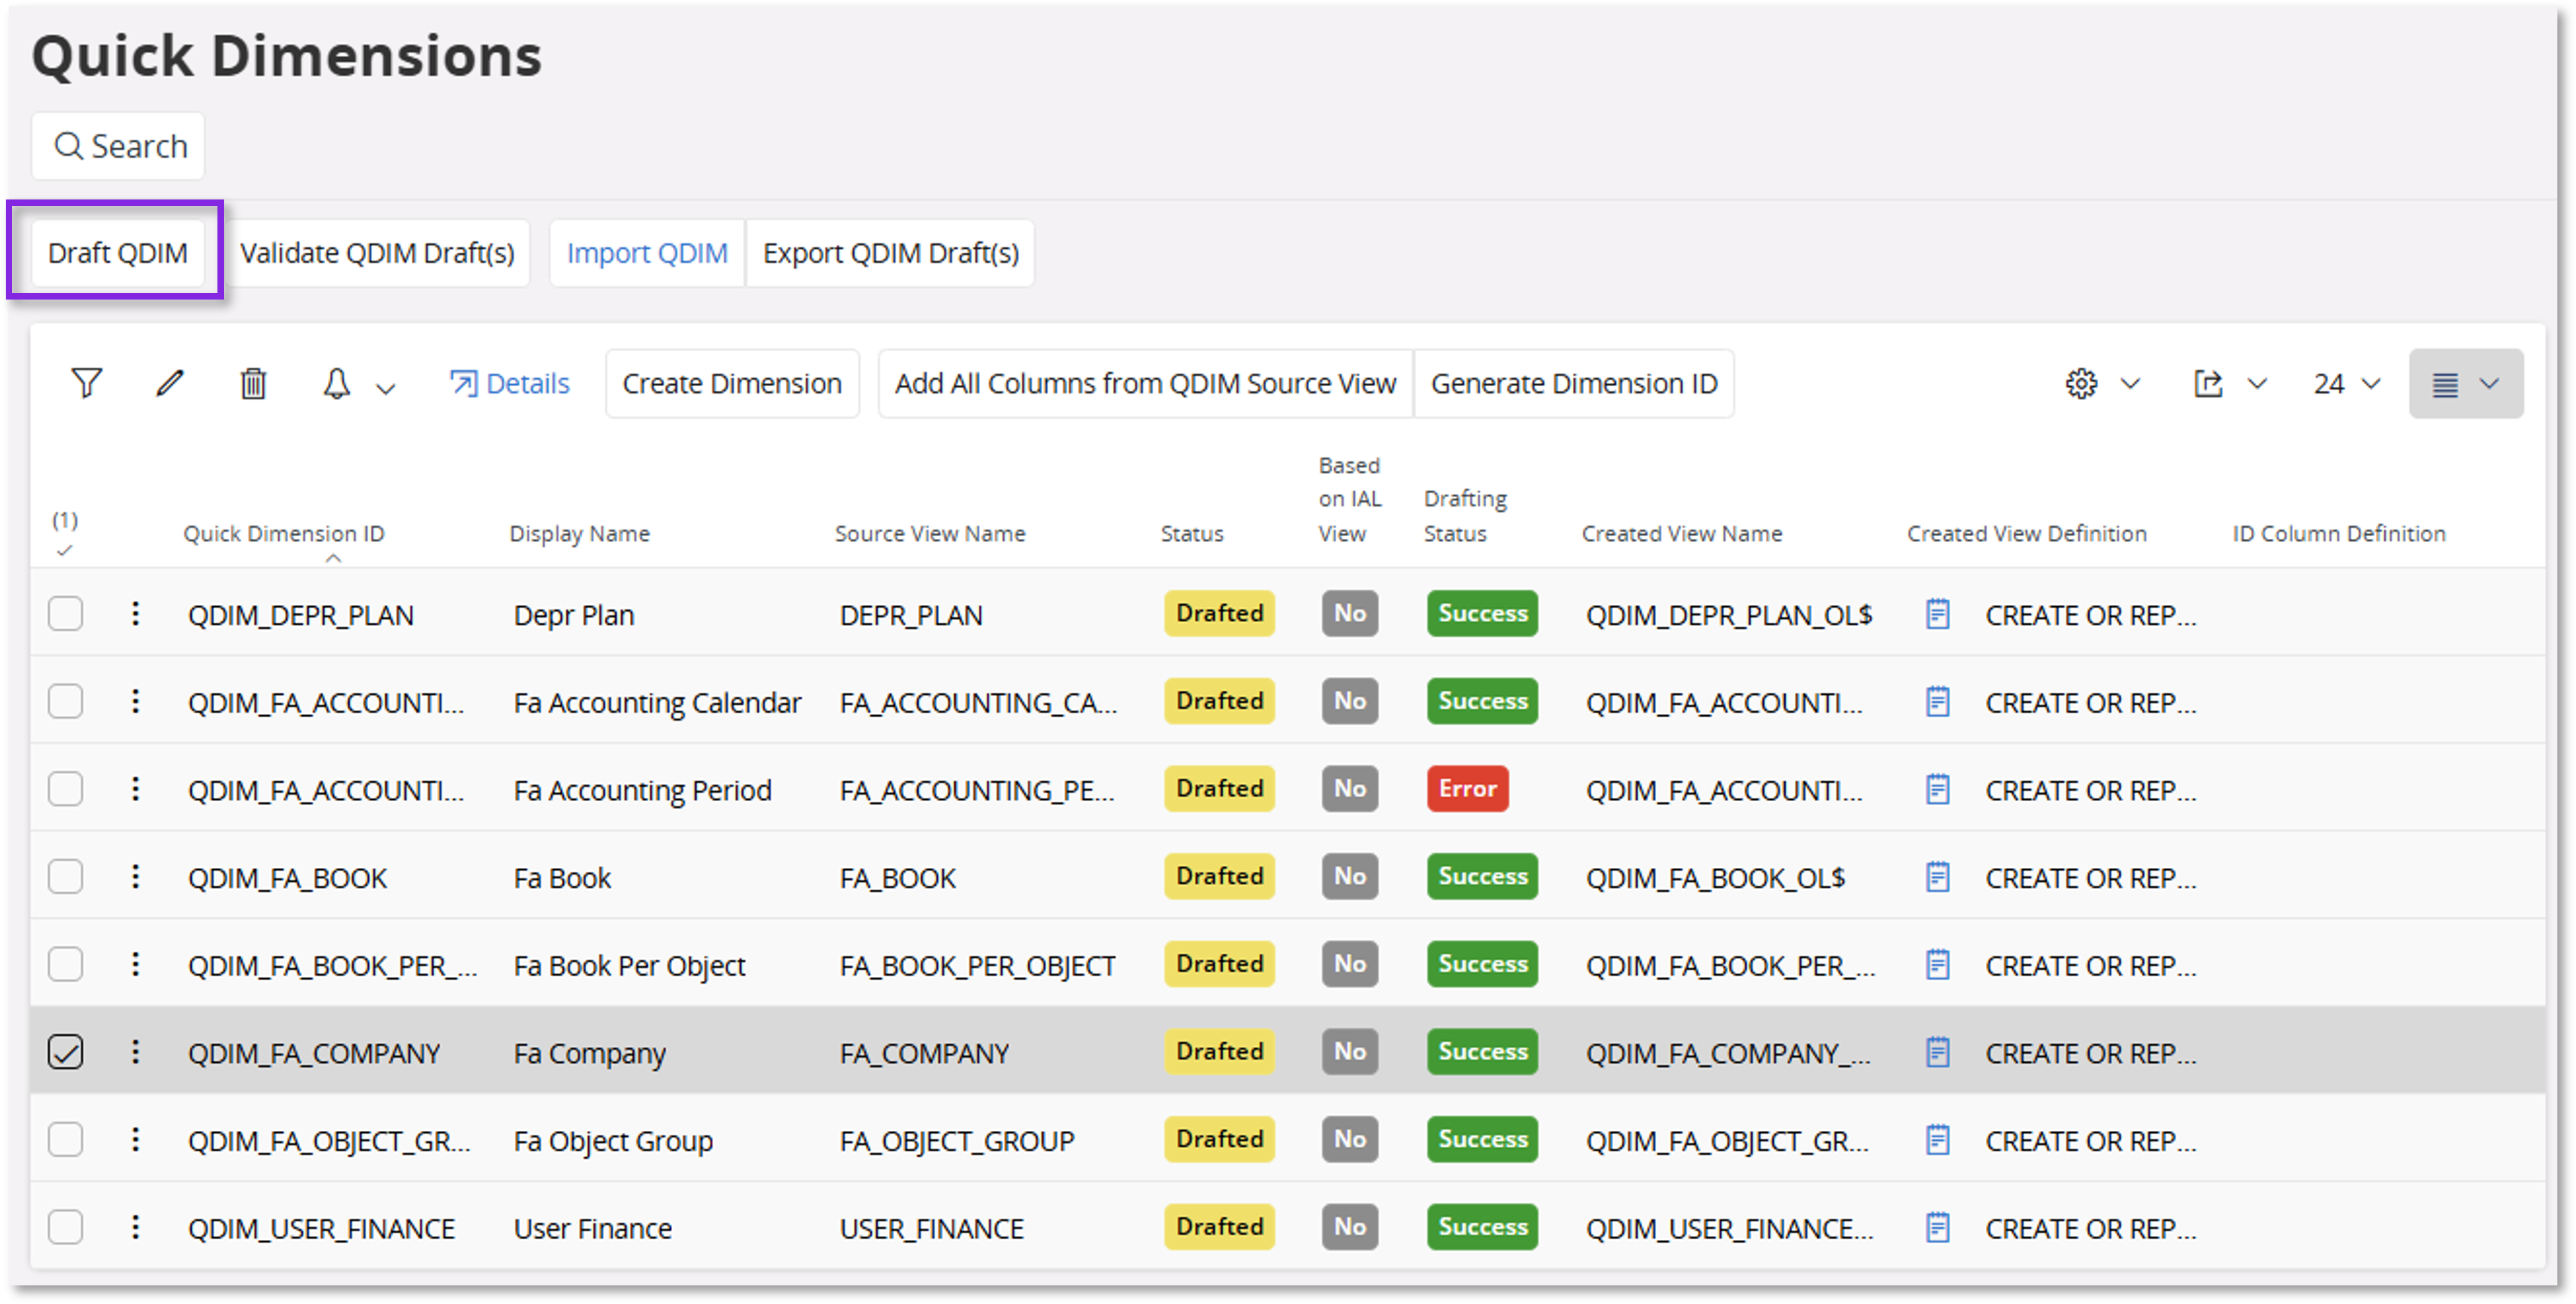Tick the User Finance row checkbox

(66, 1227)
